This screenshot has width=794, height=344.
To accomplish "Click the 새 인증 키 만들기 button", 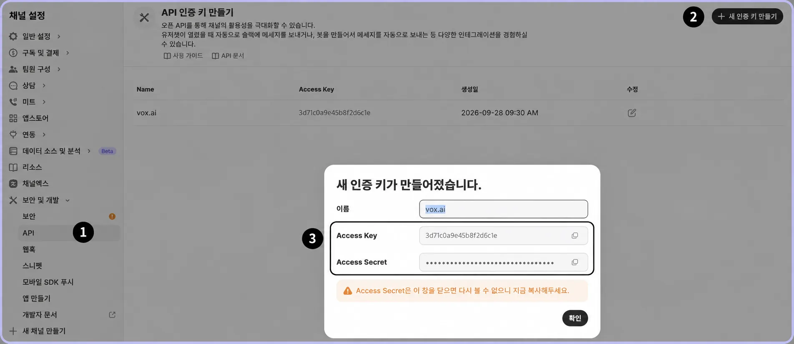I will pyautogui.click(x=747, y=16).
